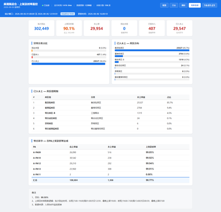Image resolution: width=221 pixels, height=212 pixels.
Task: Click the 99.50% target value in notes
Action: 45,197
